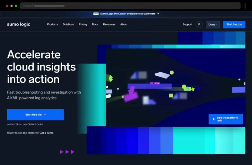This screenshot has height=165, width=252.
Task: Open the Docs menu item
Action: pyautogui.click(x=95, y=25)
